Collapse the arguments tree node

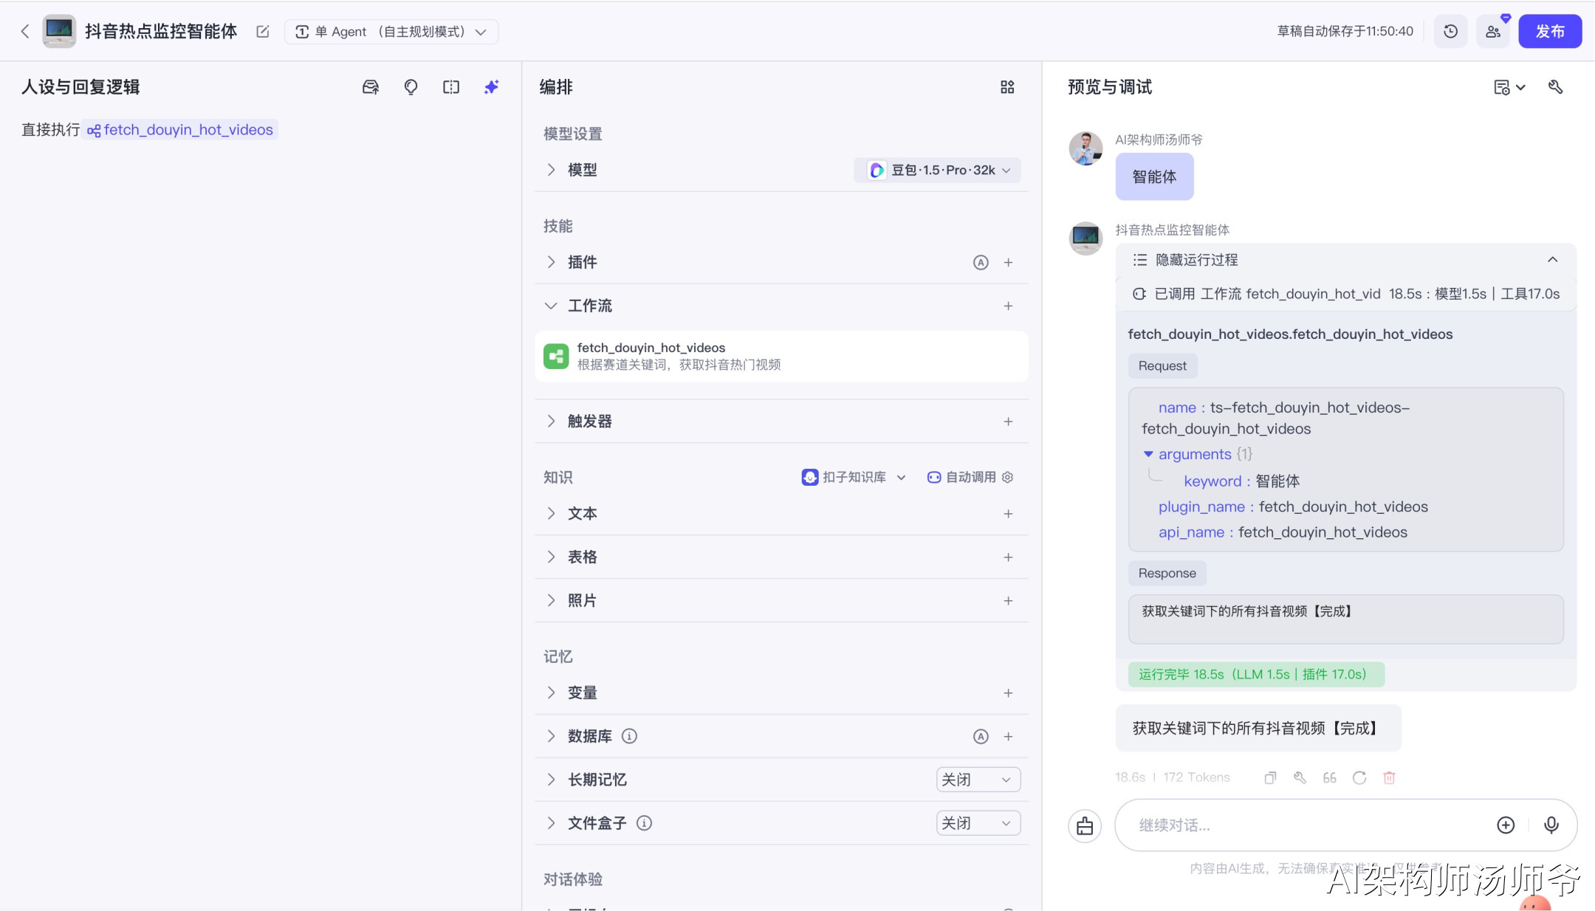pyautogui.click(x=1148, y=454)
